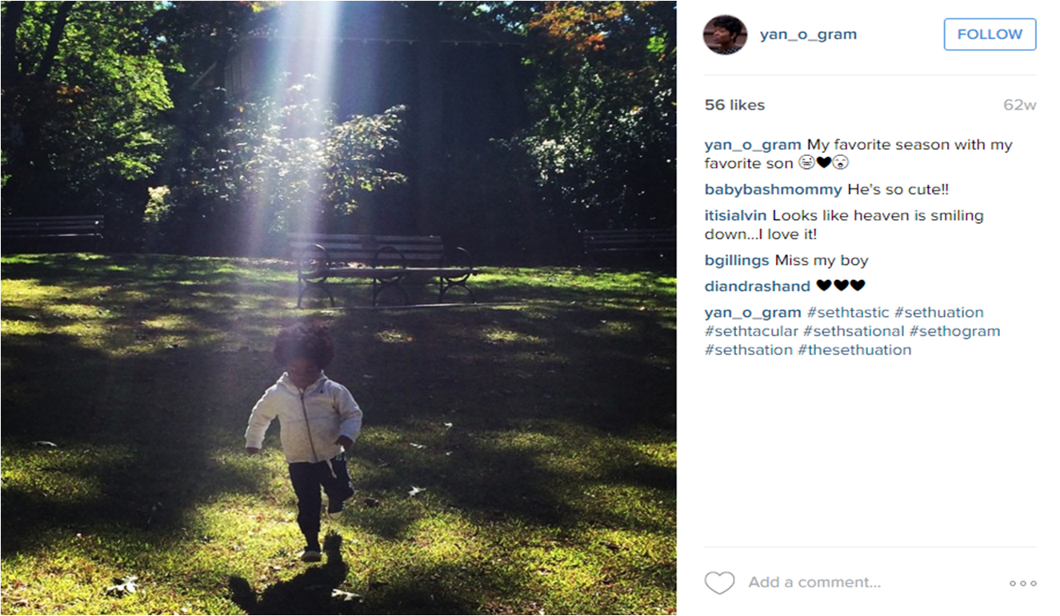Viewport: 1060px width, 616px height.
Task: Open yan_o_gram username in the post header
Action: click(808, 34)
